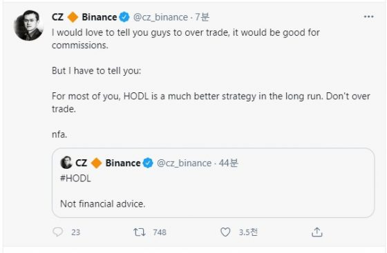Viewport: 387px width, 253px height.
Task: Open CZ's large profile avatar
Action: click(x=29, y=26)
